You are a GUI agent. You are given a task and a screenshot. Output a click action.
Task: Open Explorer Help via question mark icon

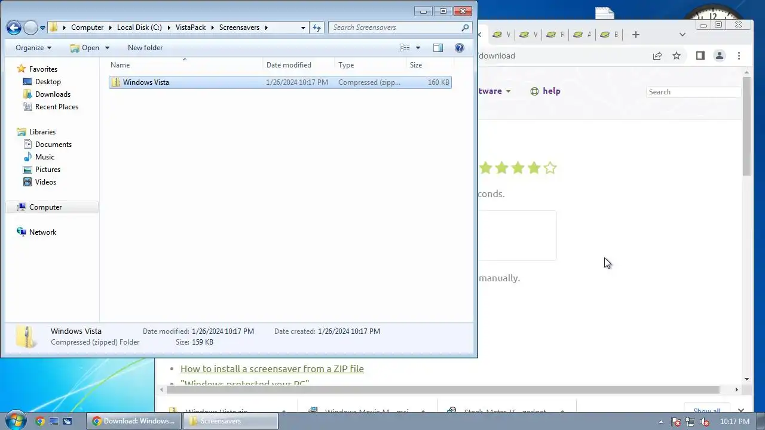[460, 48]
